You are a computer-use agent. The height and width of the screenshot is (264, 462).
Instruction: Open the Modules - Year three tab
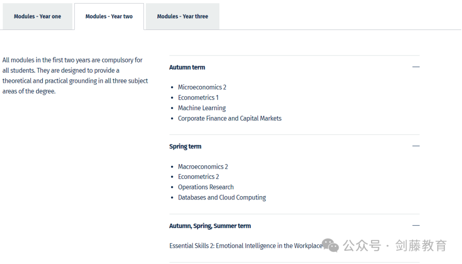coord(182,17)
